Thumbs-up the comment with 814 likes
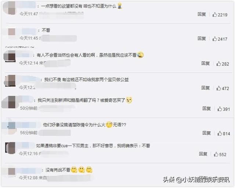The image size is (235, 188). tap(220, 134)
